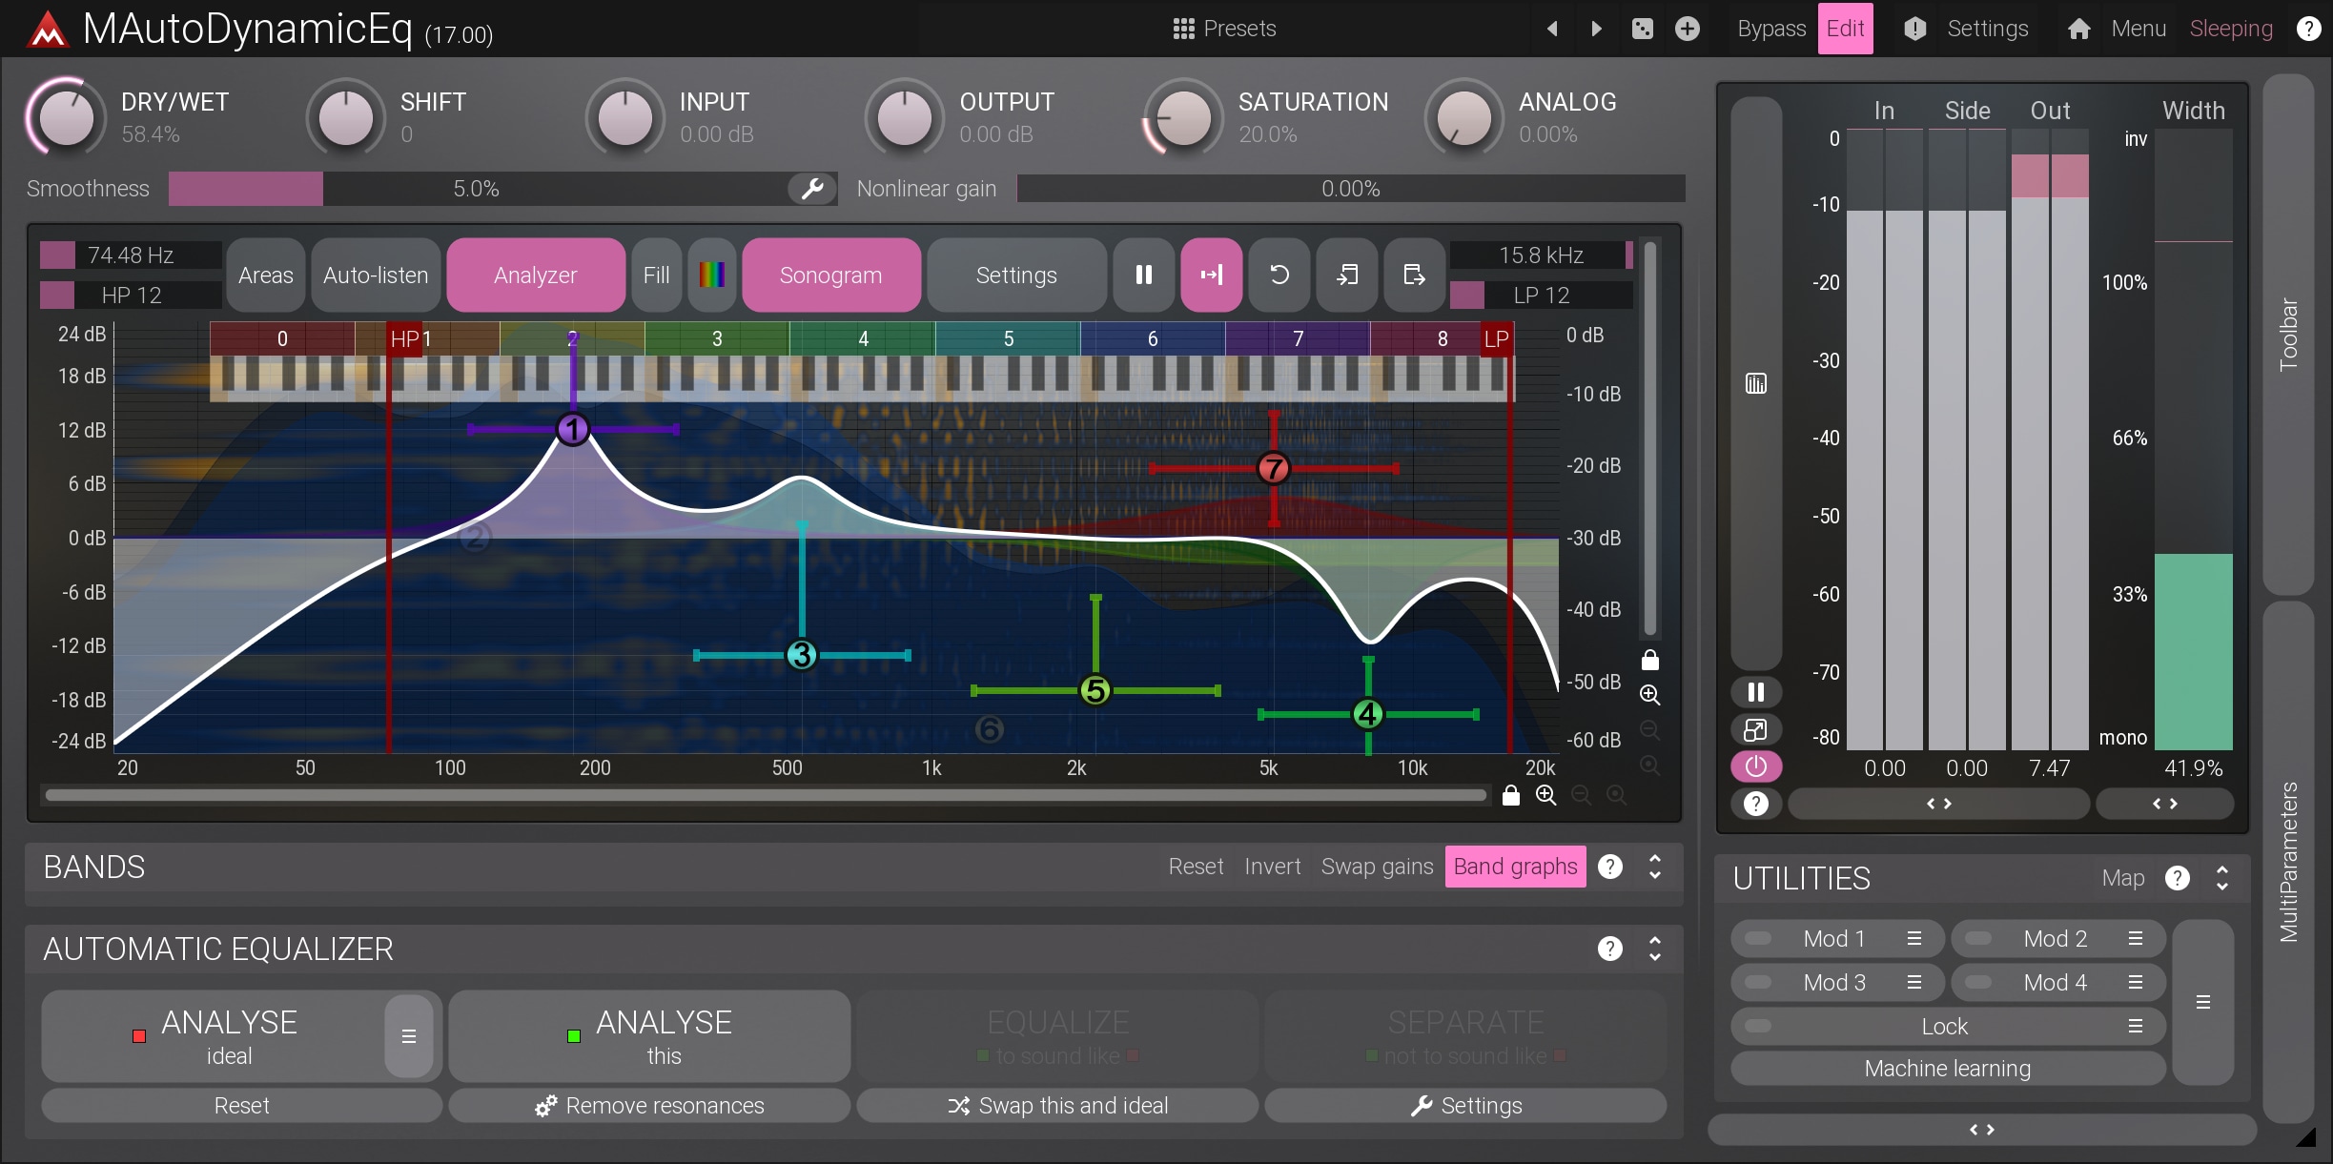Click the meter power button icon
The height and width of the screenshot is (1164, 2333).
[1755, 766]
